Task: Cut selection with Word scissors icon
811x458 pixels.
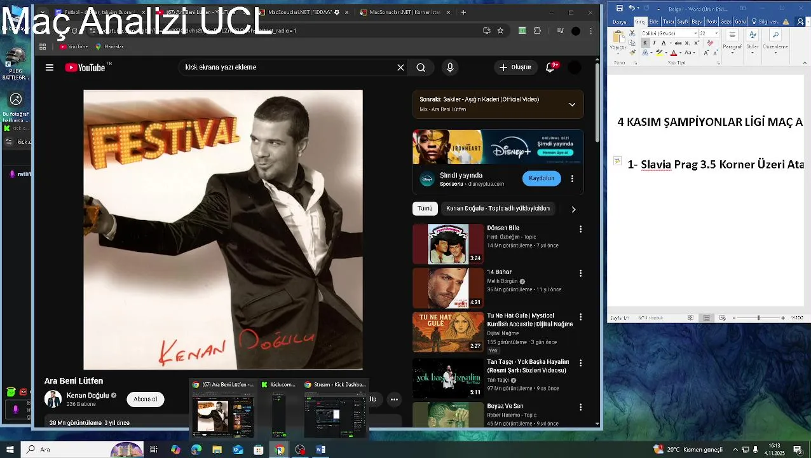Action: (x=632, y=33)
